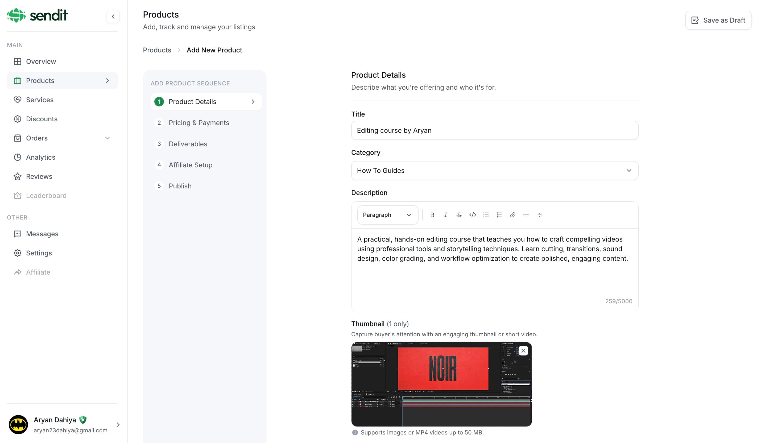Image resolution: width=765 pixels, height=443 pixels.
Task: Click the sendit globe logo
Action: 16,15
